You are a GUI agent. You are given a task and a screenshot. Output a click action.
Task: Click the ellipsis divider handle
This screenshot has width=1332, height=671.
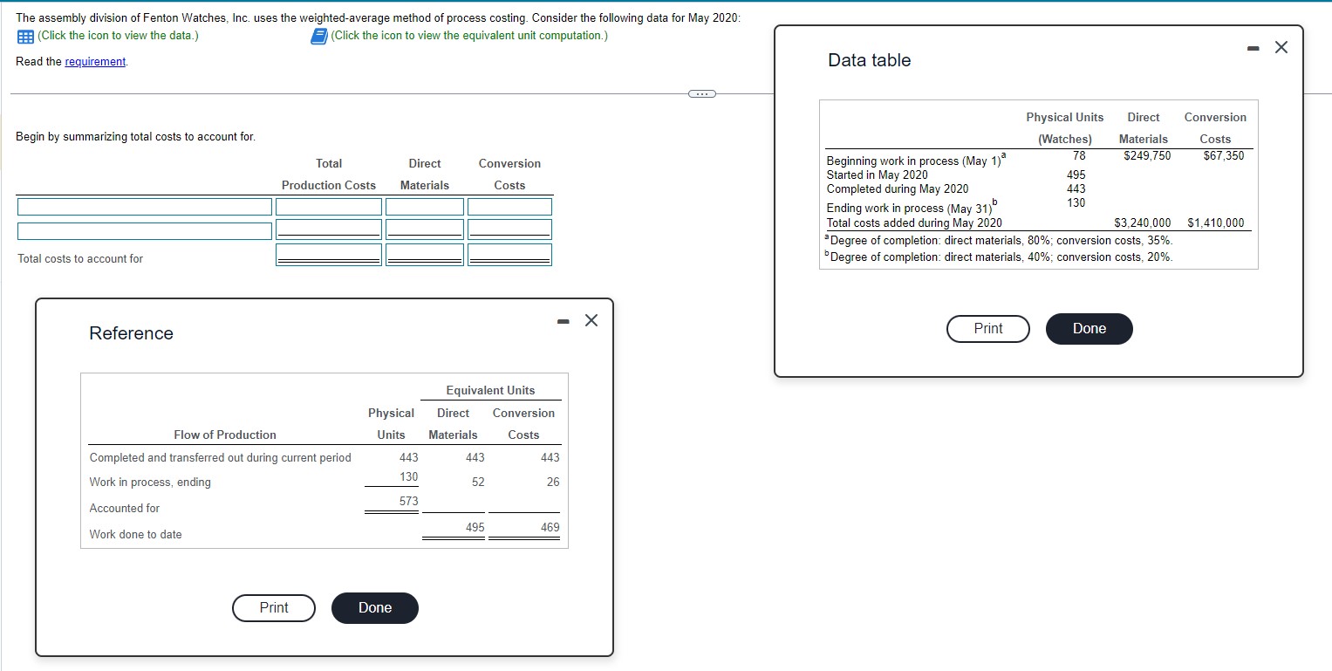(700, 93)
